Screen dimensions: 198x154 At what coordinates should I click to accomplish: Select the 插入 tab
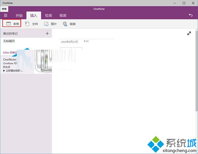(34, 15)
